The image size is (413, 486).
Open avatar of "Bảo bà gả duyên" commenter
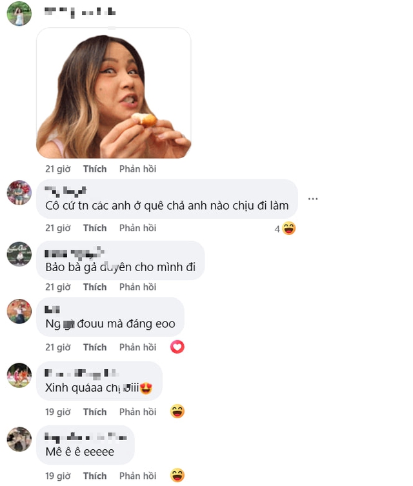click(x=19, y=254)
